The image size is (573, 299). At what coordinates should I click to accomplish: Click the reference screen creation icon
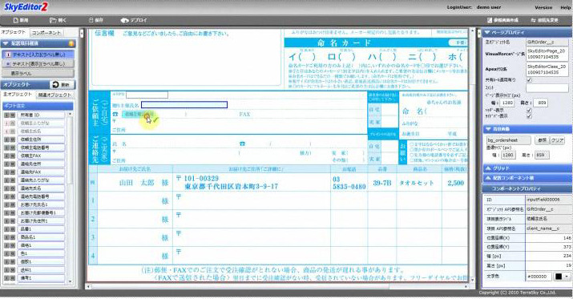coord(490,20)
